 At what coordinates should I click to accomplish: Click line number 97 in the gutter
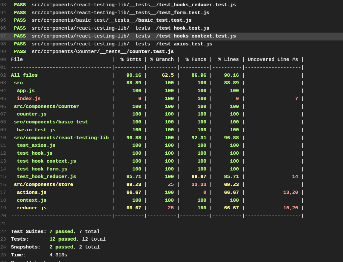[4, 36]
